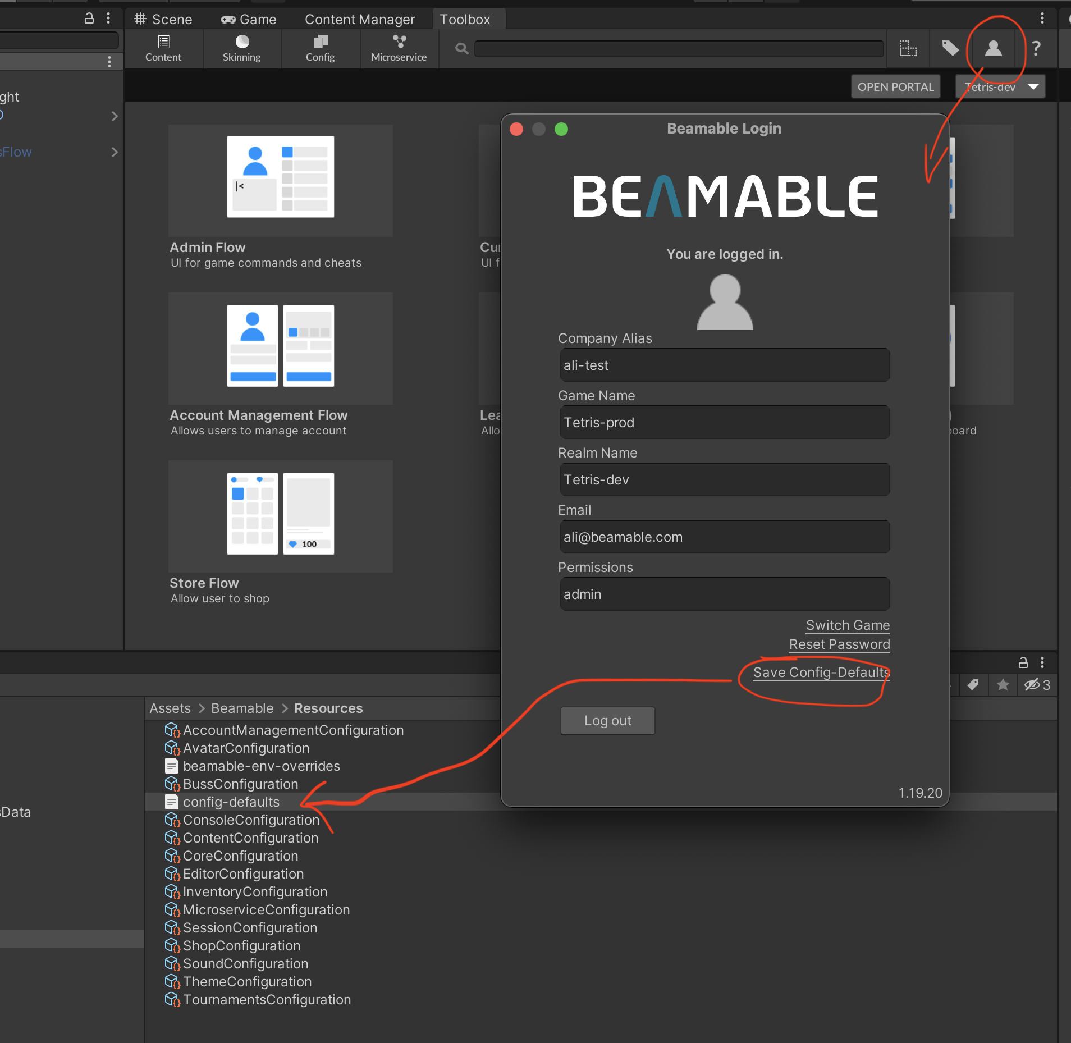This screenshot has width=1071, height=1043.
Task: Click the tag filter icon in Toolbox
Action: [x=950, y=49]
